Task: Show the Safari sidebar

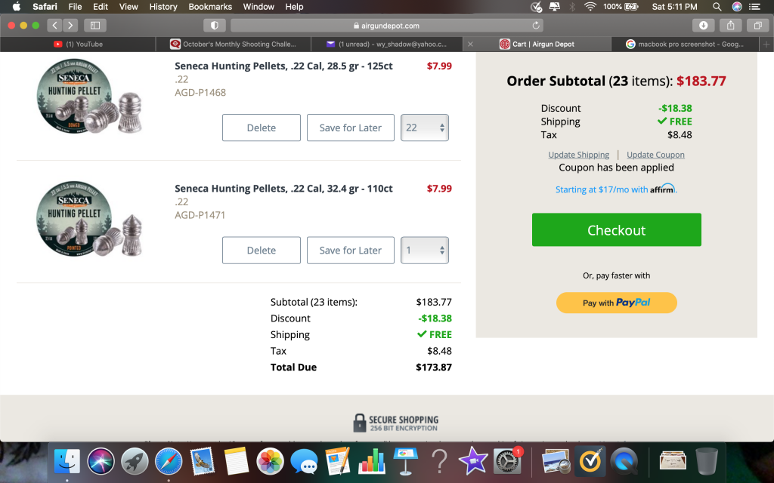Action: pyautogui.click(x=95, y=25)
